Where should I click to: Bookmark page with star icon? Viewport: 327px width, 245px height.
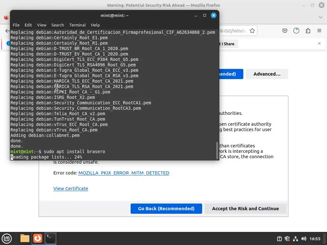(252, 31)
